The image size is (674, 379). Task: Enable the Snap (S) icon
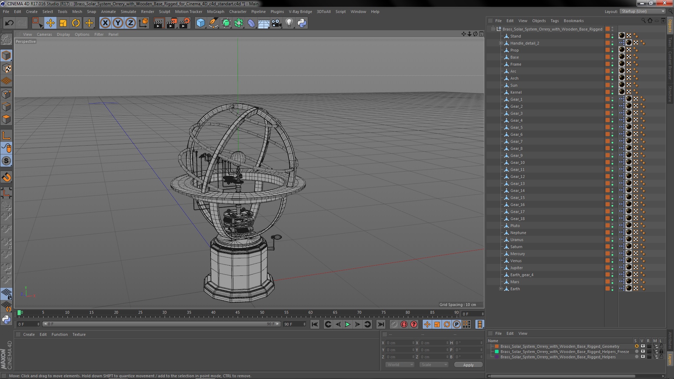click(6, 161)
